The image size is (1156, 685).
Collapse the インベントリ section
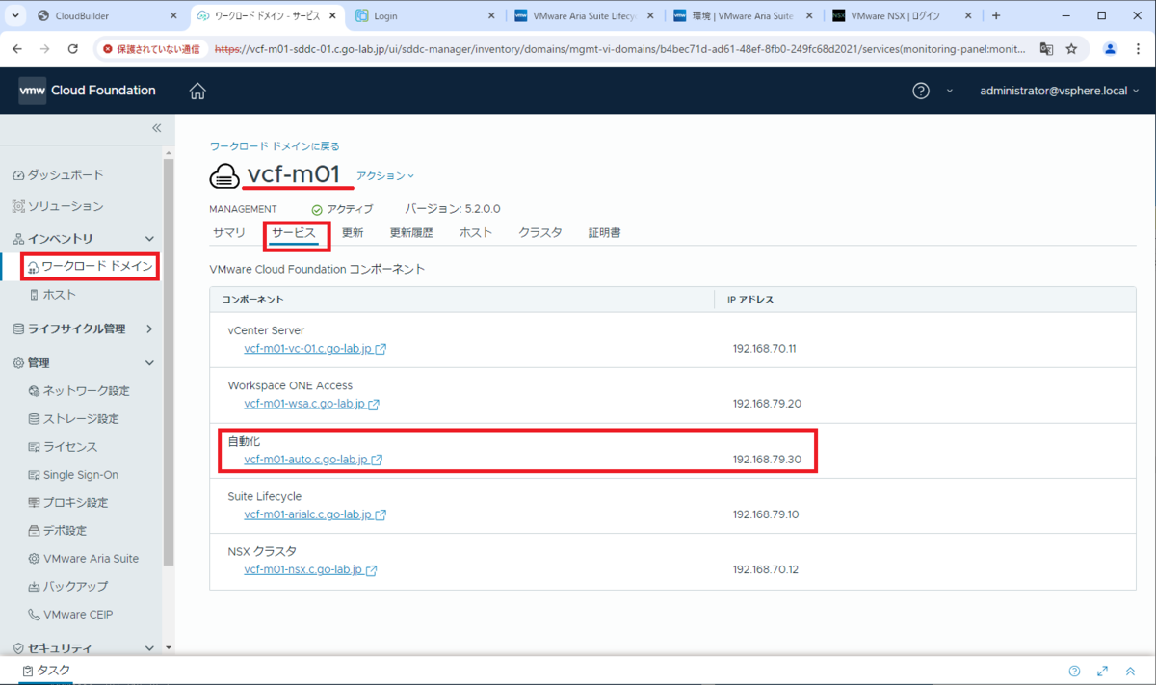click(x=149, y=239)
